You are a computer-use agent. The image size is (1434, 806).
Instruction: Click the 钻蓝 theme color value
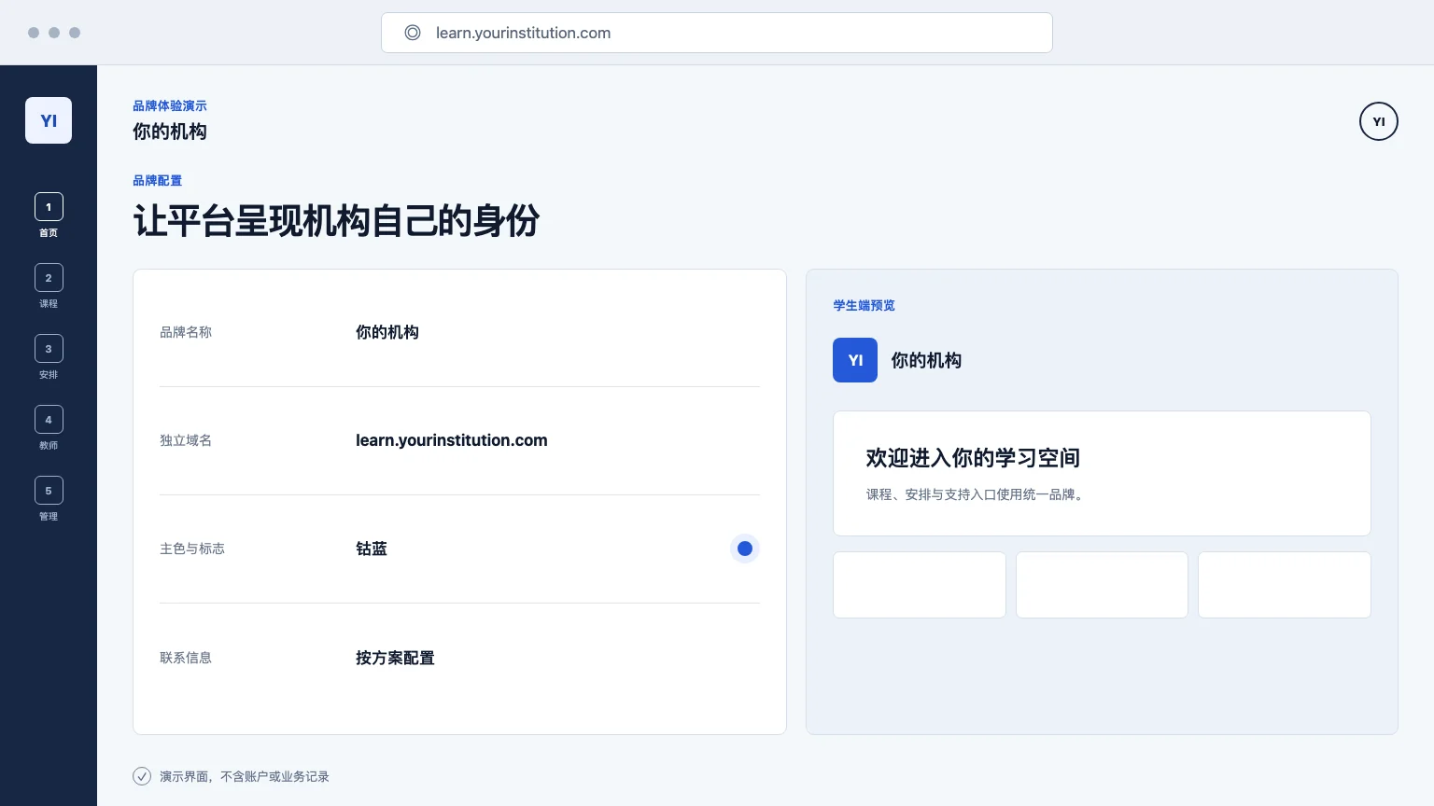(x=372, y=549)
